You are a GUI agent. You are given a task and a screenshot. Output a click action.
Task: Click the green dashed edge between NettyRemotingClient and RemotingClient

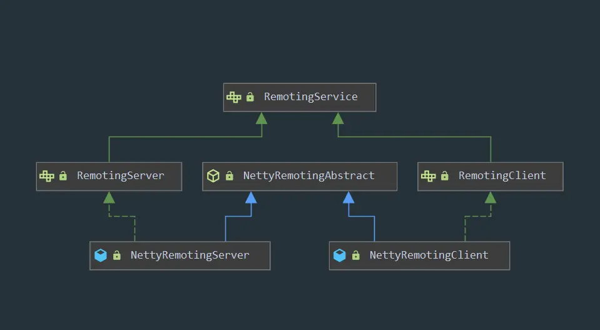[478, 217]
